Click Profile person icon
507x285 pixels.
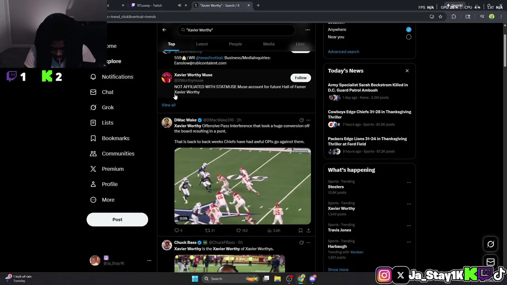point(93,184)
